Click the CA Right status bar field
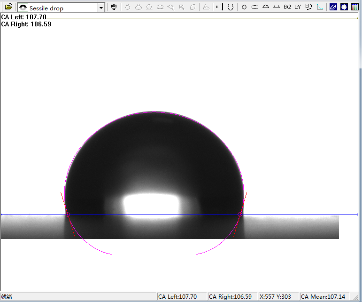362x302 pixels. coord(230,297)
